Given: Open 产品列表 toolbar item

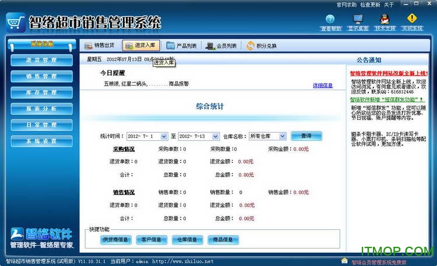Looking at the screenshot, I should tap(181, 45).
